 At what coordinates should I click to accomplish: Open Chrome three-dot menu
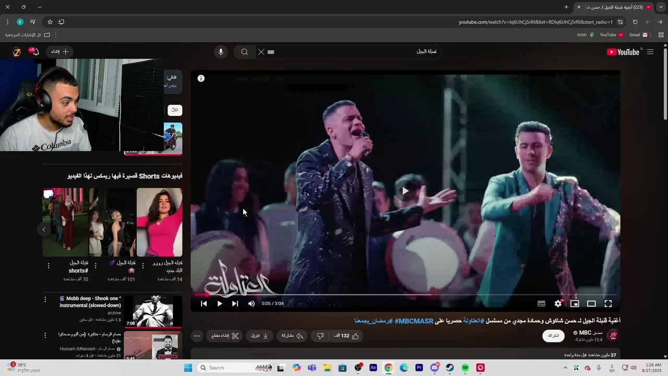tap(7, 22)
